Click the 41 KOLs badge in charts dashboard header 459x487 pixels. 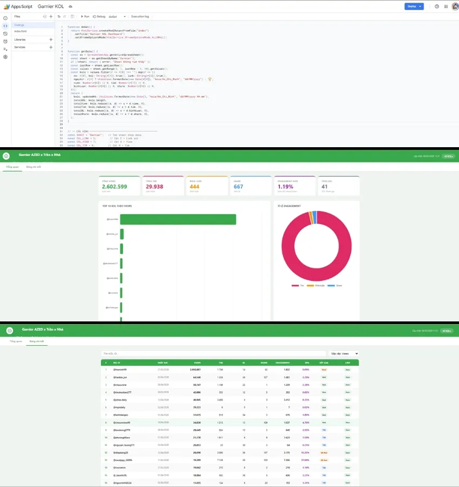click(x=448, y=156)
